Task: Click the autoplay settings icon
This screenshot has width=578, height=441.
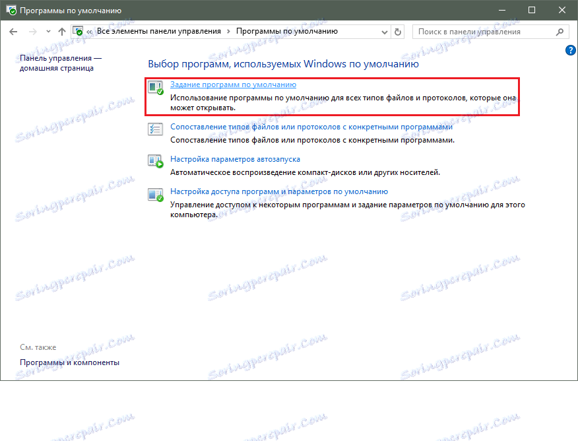Action: 156,162
